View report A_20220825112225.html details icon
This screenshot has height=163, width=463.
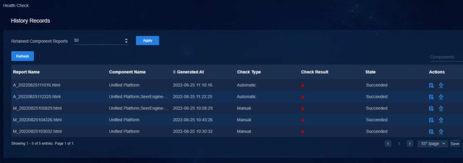coord(431,97)
